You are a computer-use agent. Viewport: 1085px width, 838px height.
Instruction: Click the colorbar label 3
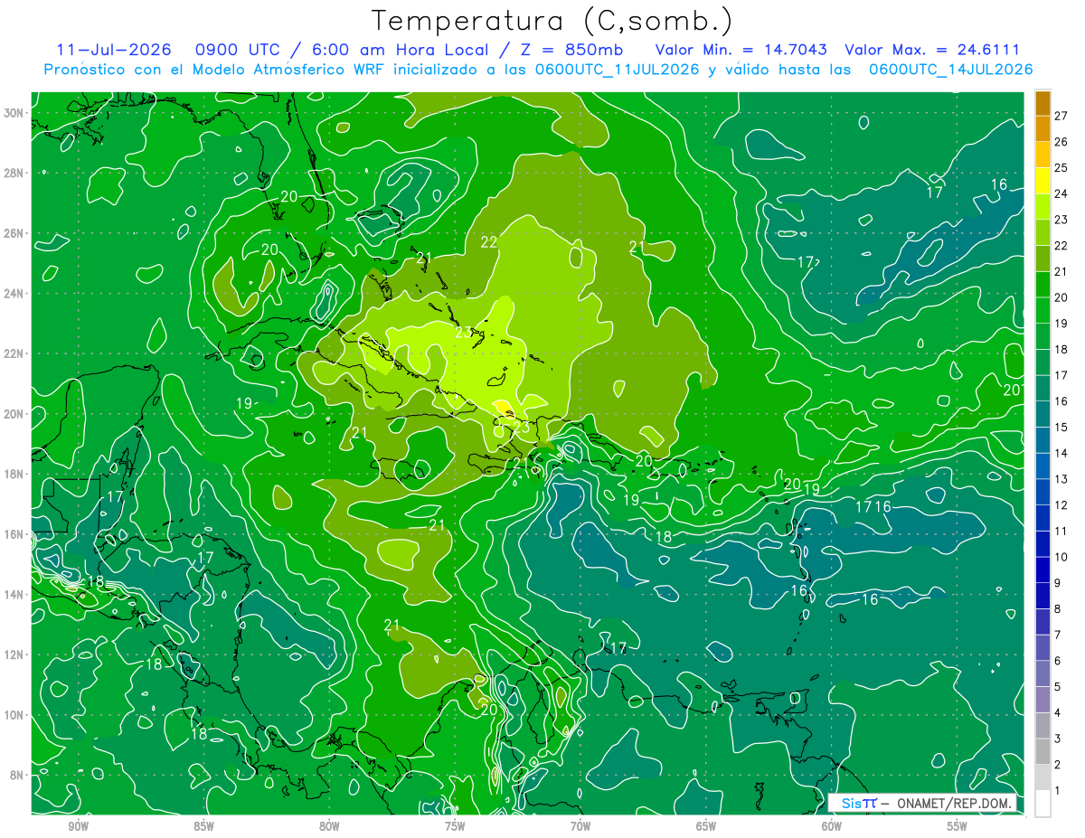1058,739
